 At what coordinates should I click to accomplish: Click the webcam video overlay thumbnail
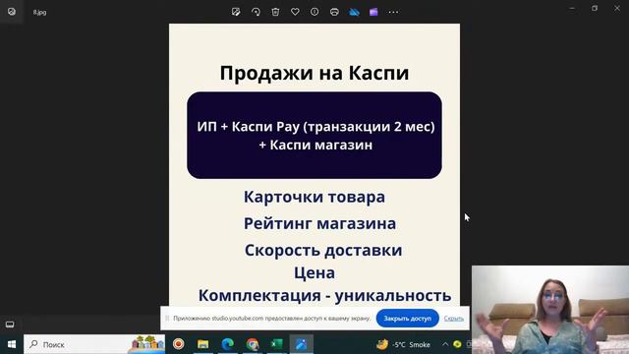pyautogui.click(x=550, y=310)
